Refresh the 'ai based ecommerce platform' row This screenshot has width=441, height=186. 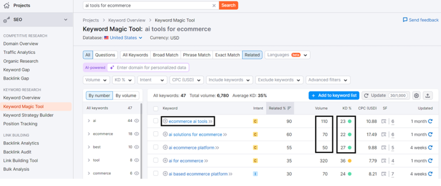point(430,174)
